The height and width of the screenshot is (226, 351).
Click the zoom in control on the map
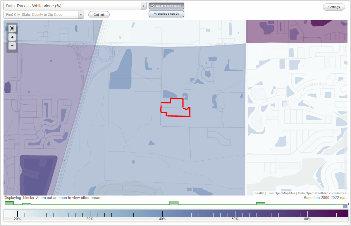12,37
